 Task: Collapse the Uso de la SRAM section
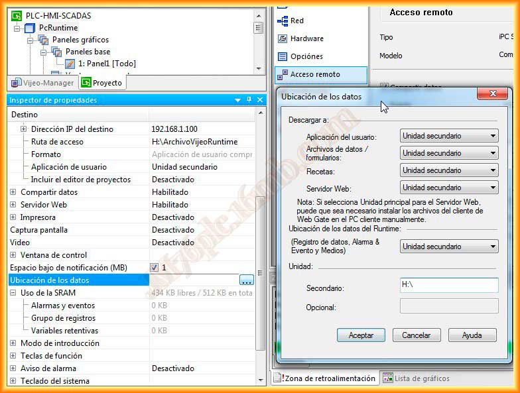(13, 293)
